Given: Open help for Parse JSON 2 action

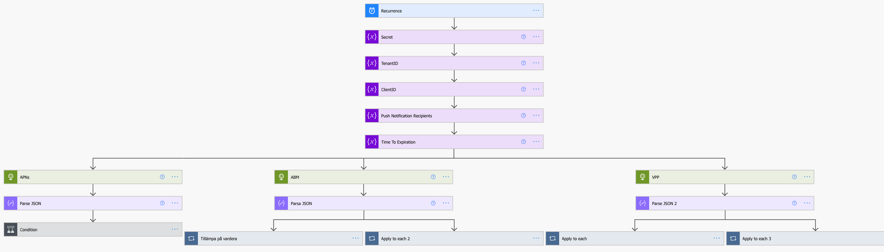Looking at the screenshot, I should [x=794, y=203].
